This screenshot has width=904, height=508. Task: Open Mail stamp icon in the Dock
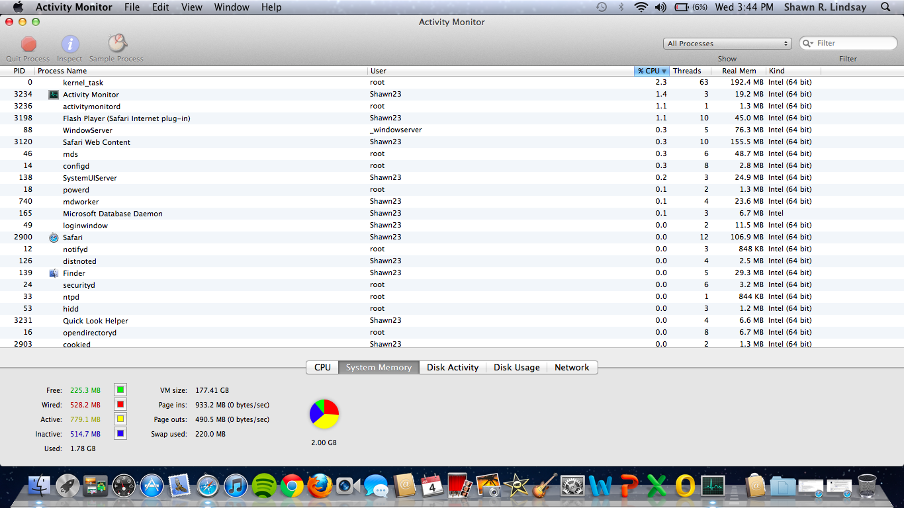coord(180,486)
